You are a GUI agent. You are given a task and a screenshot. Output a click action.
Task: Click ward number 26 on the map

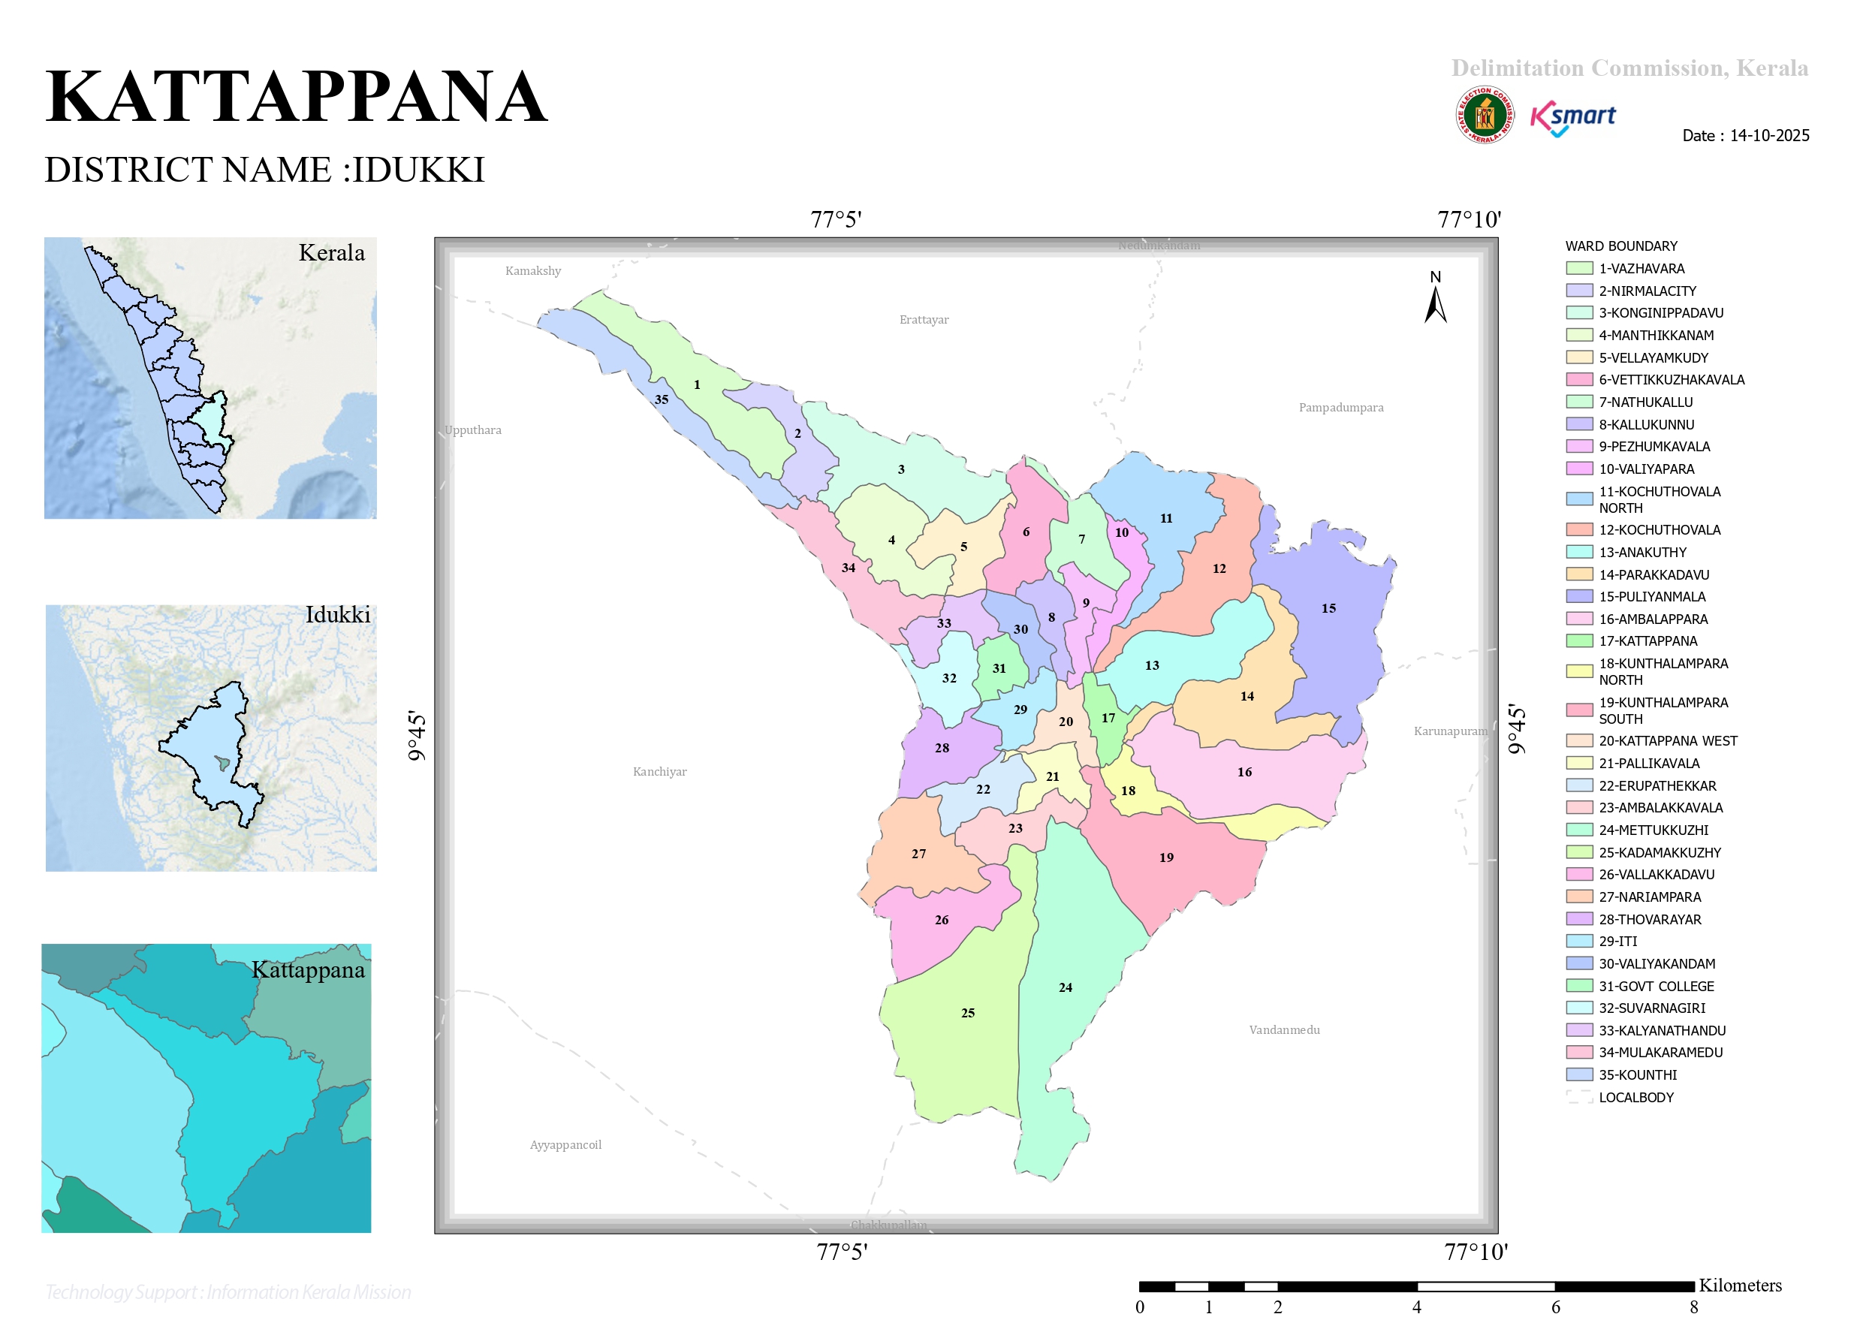click(941, 919)
